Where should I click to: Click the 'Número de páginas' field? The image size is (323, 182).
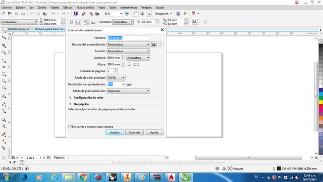coord(110,71)
